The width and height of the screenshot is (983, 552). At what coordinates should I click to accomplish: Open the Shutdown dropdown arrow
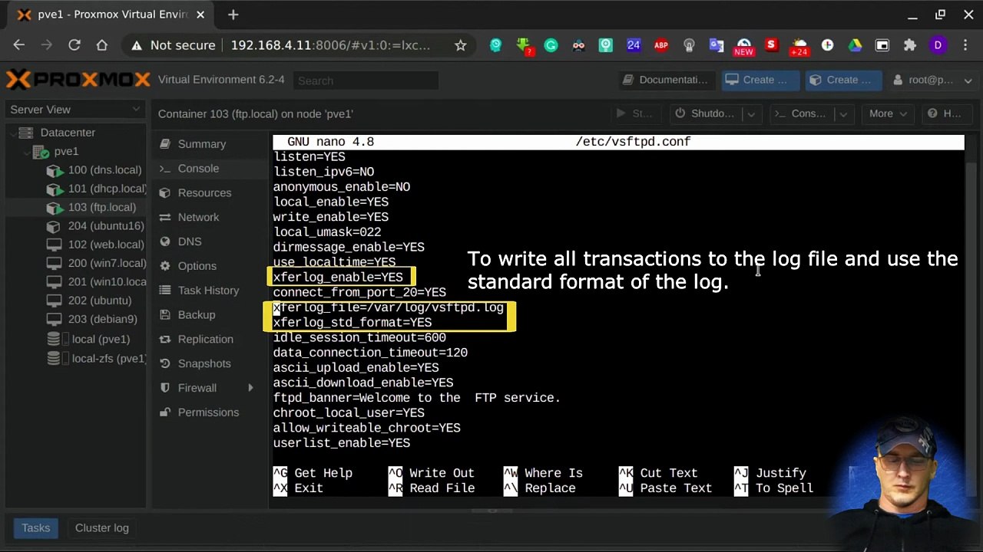[751, 113]
